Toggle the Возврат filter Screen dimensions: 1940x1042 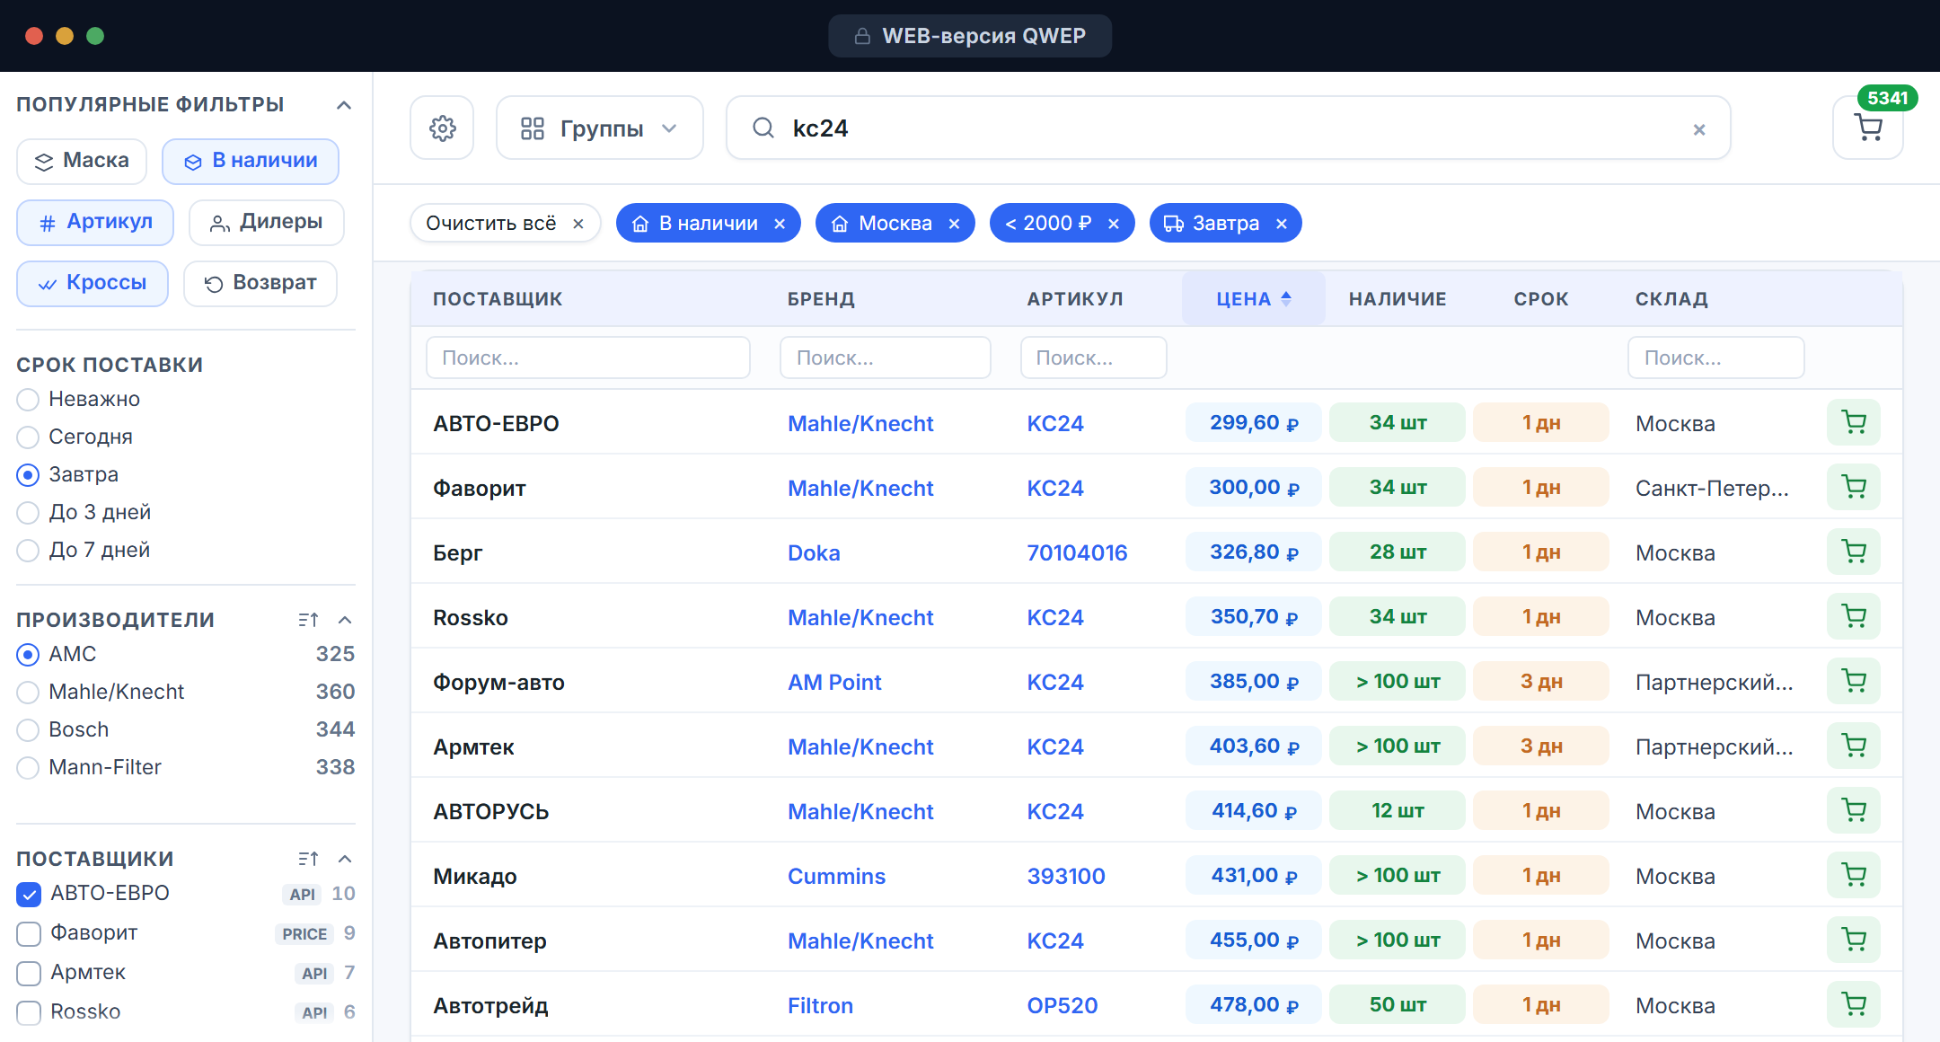[x=260, y=283]
